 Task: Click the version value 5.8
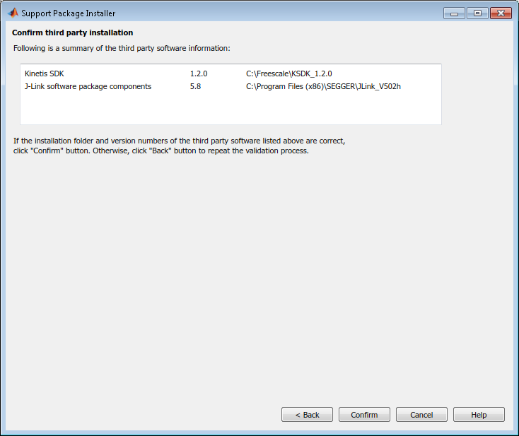click(x=195, y=86)
